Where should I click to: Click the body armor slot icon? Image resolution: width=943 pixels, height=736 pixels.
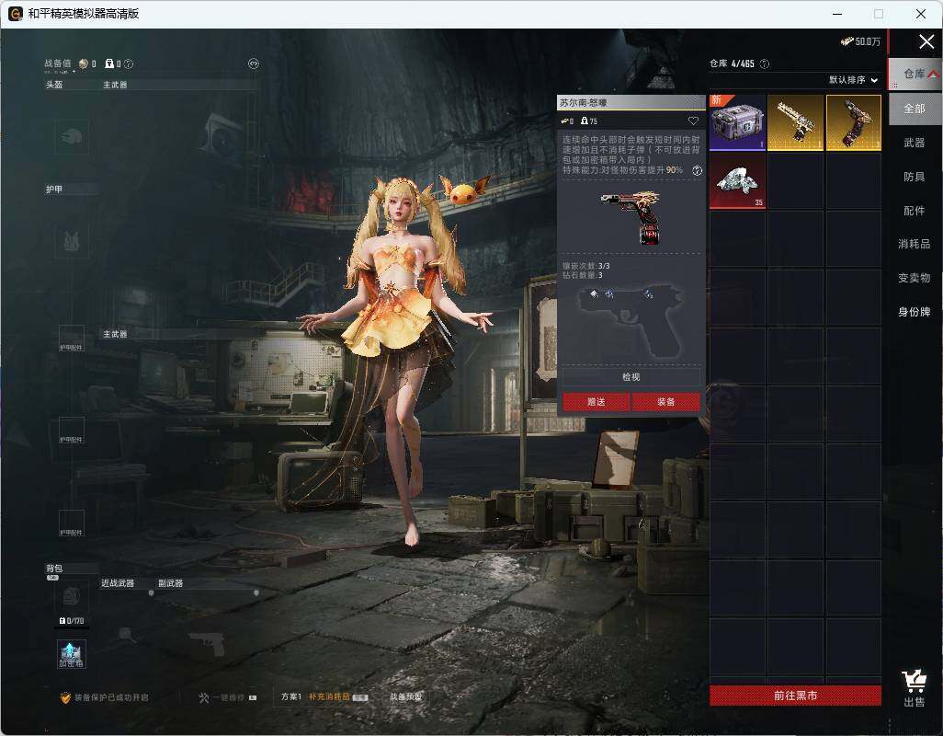72,241
